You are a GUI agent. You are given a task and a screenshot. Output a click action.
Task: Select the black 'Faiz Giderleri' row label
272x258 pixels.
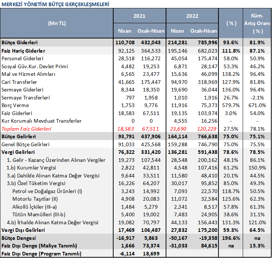pos(17,113)
